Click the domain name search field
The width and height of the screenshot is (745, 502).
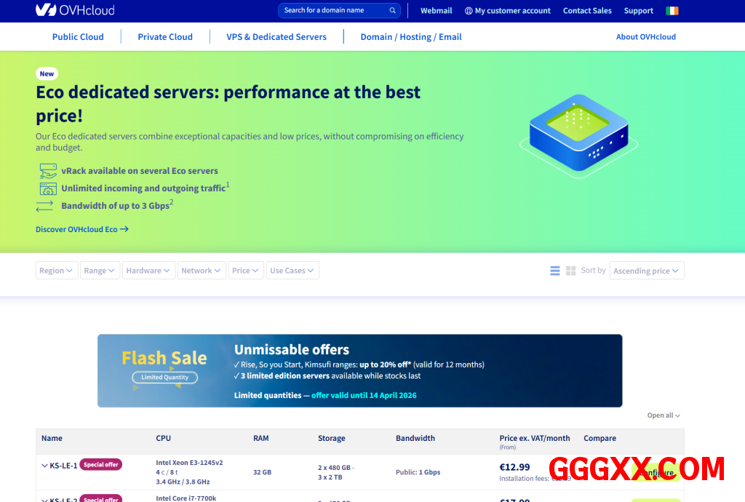pos(333,11)
